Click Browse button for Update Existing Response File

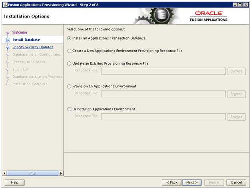click(x=237, y=71)
